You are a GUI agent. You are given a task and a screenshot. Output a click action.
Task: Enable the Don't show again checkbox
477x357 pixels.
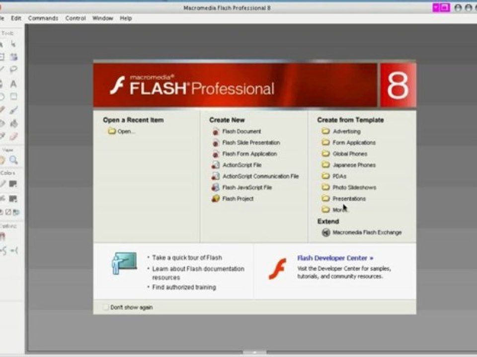tap(105, 307)
